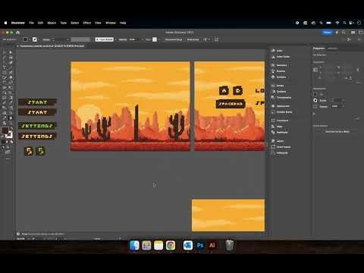The width and height of the screenshot is (364, 273).
Task: Close the open document tab
Action: pyautogui.click(x=17, y=46)
